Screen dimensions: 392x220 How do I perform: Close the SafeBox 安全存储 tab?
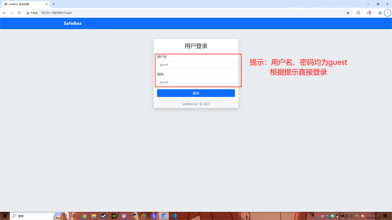pyautogui.click(x=46, y=4)
